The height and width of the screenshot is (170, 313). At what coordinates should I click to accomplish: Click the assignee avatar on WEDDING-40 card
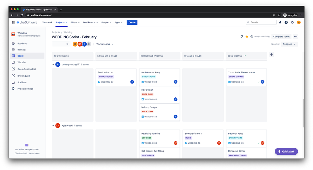click(175, 99)
